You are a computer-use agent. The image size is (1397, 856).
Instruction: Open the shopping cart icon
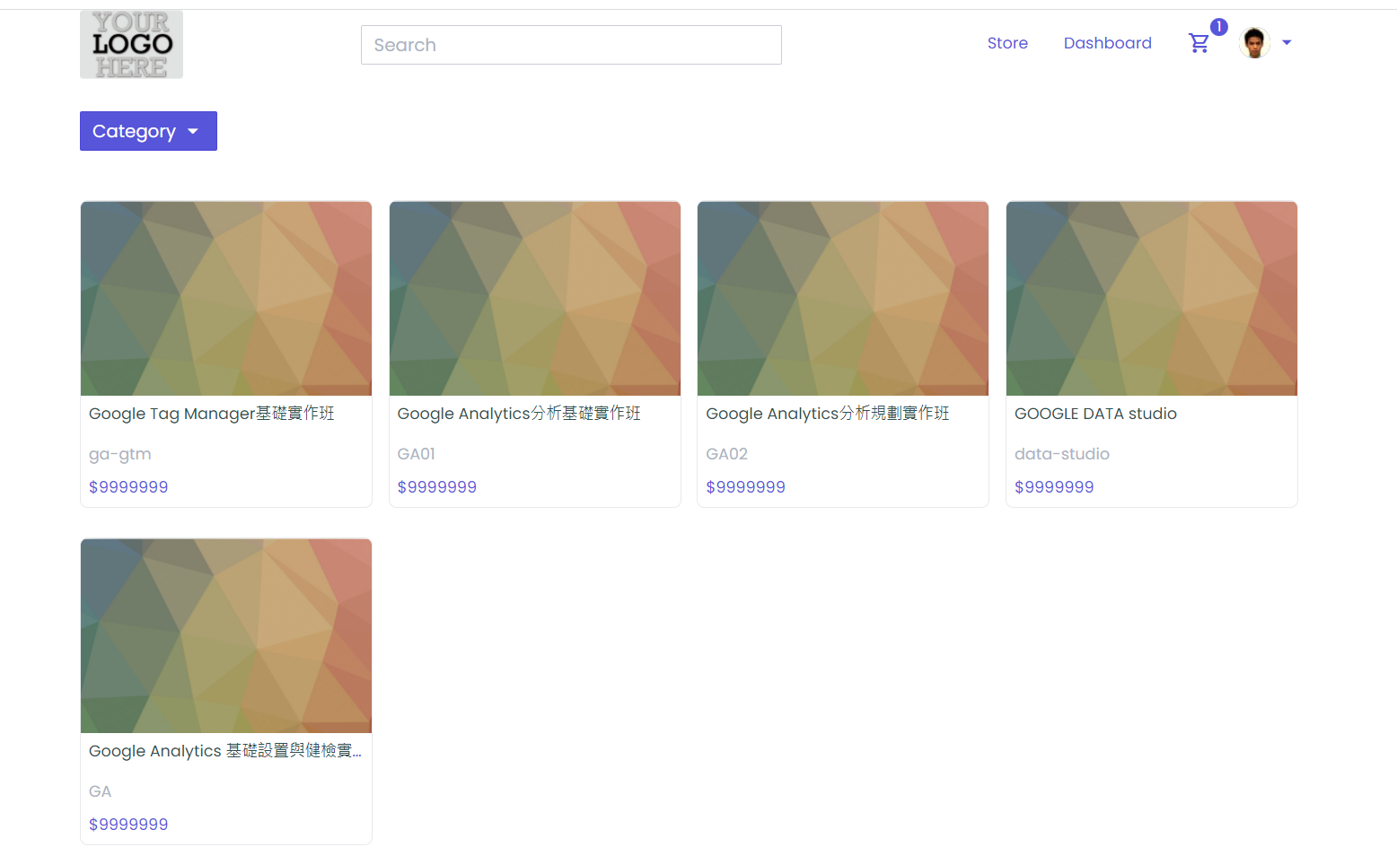click(x=1198, y=43)
